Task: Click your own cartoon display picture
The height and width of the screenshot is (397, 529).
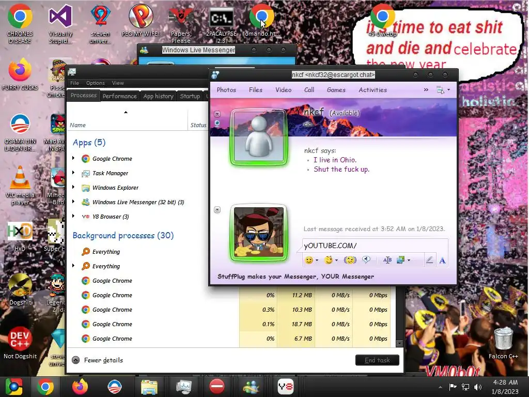Action: click(x=259, y=233)
